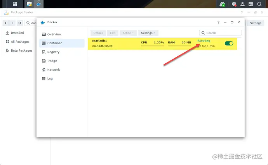Image resolution: width=268 pixels, height=165 pixels.
Task: Expand the Action dropdown in Docker
Action: 128,33
